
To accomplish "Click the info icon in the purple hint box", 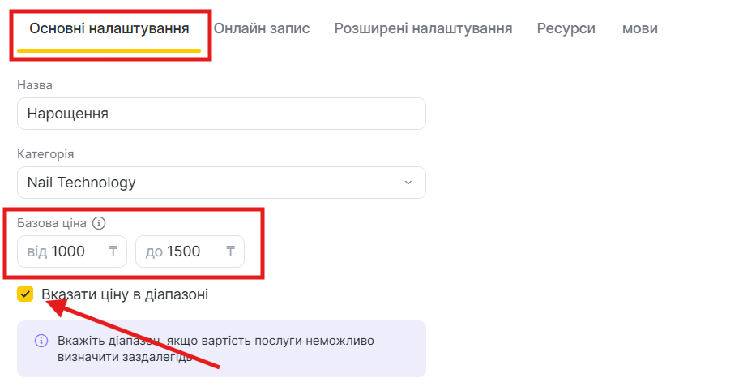I will pyautogui.click(x=41, y=341).
